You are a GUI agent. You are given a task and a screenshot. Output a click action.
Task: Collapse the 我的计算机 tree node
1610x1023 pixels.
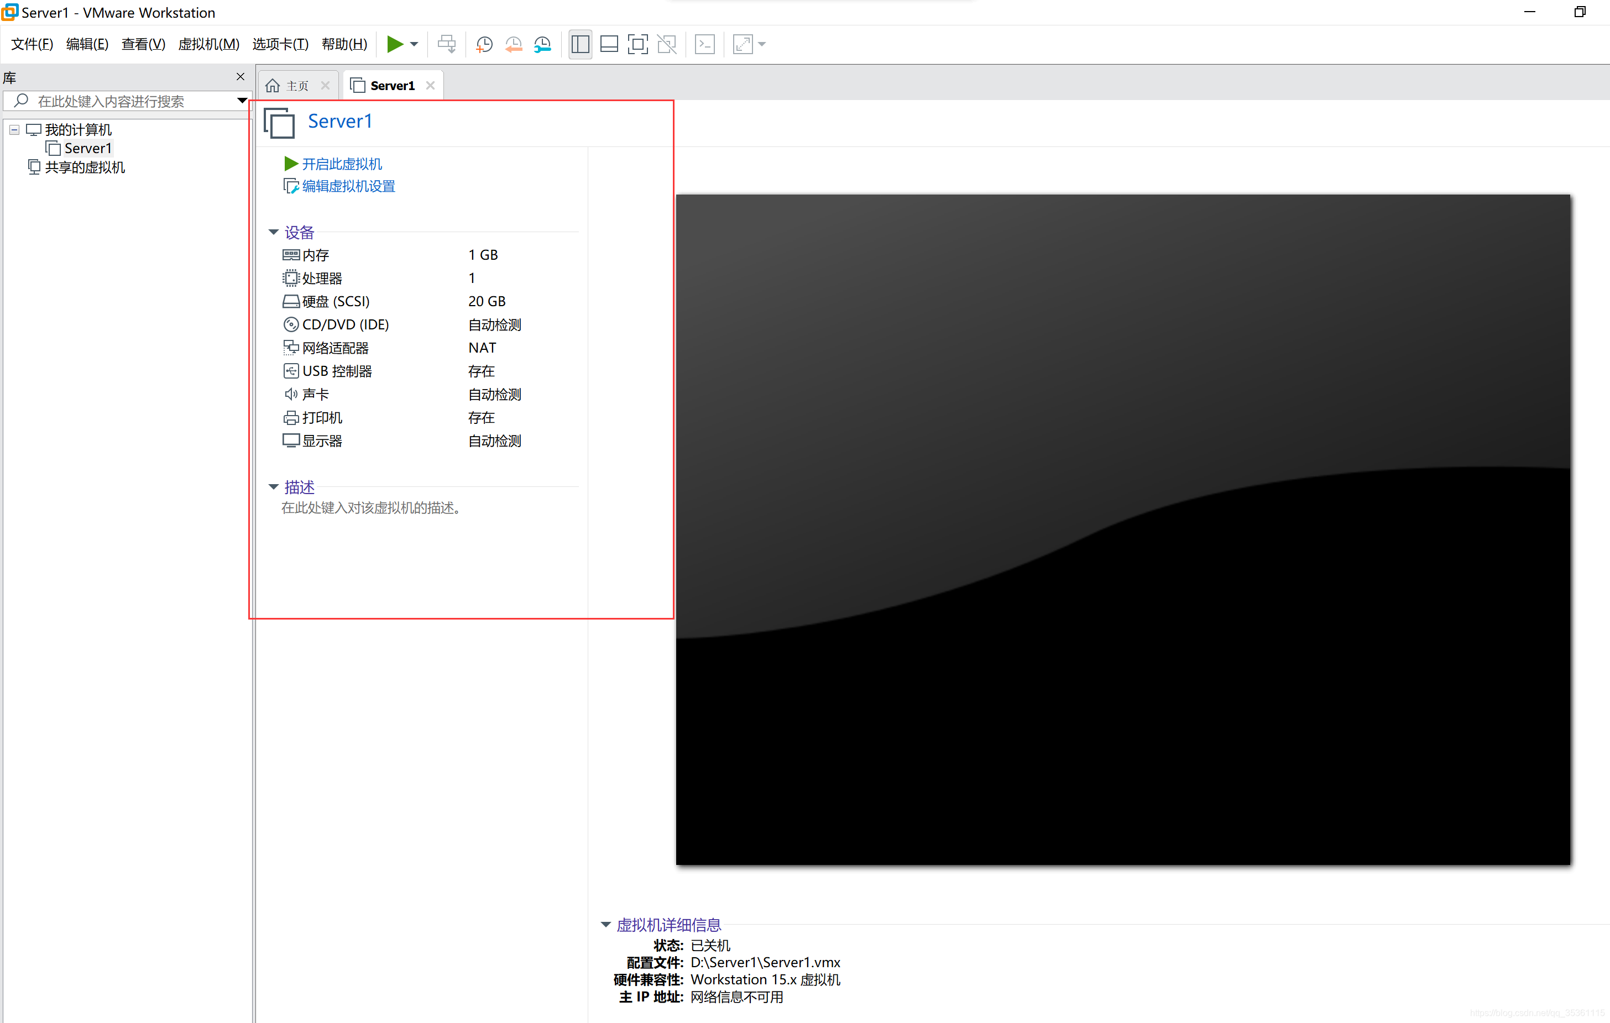(14, 130)
